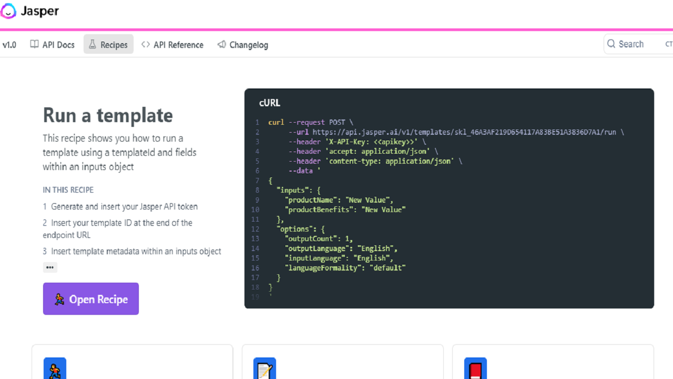Click the recipe description paragraph
Image resolution: width=673 pixels, height=379 pixels.
[x=120, y=153]
